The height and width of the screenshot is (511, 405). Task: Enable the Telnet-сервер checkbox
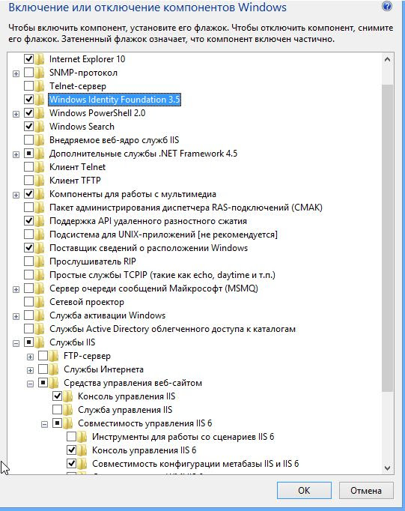tap(28, 86)
